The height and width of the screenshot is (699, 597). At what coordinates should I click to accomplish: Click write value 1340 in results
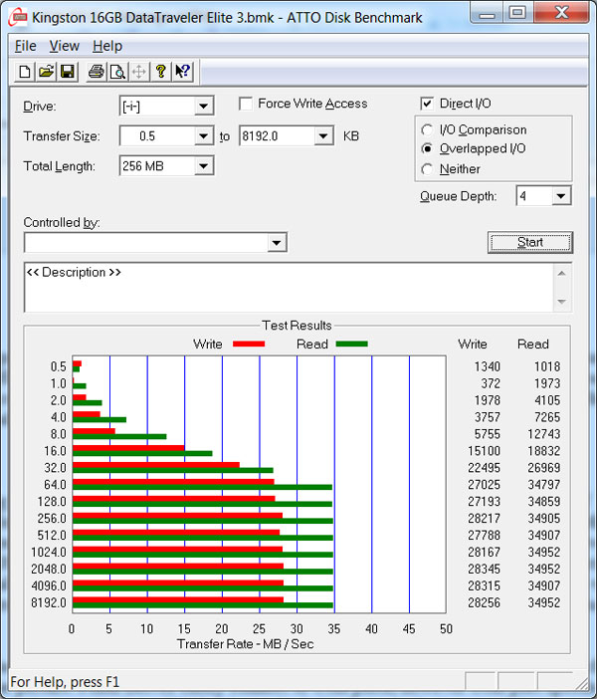pos(487,366)
